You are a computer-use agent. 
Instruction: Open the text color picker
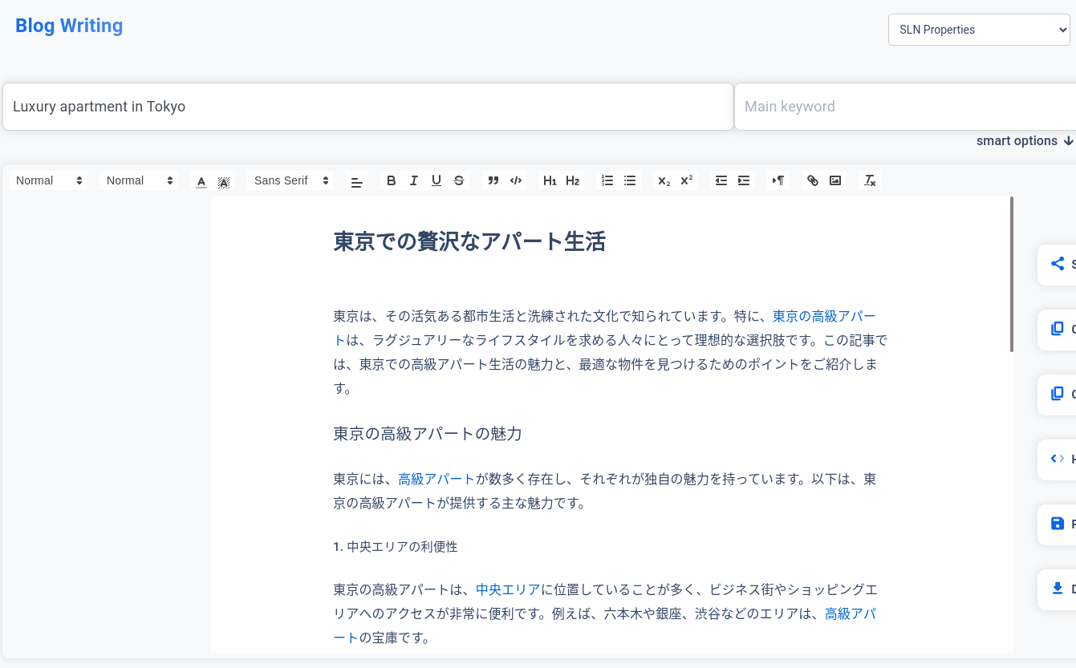201,180
